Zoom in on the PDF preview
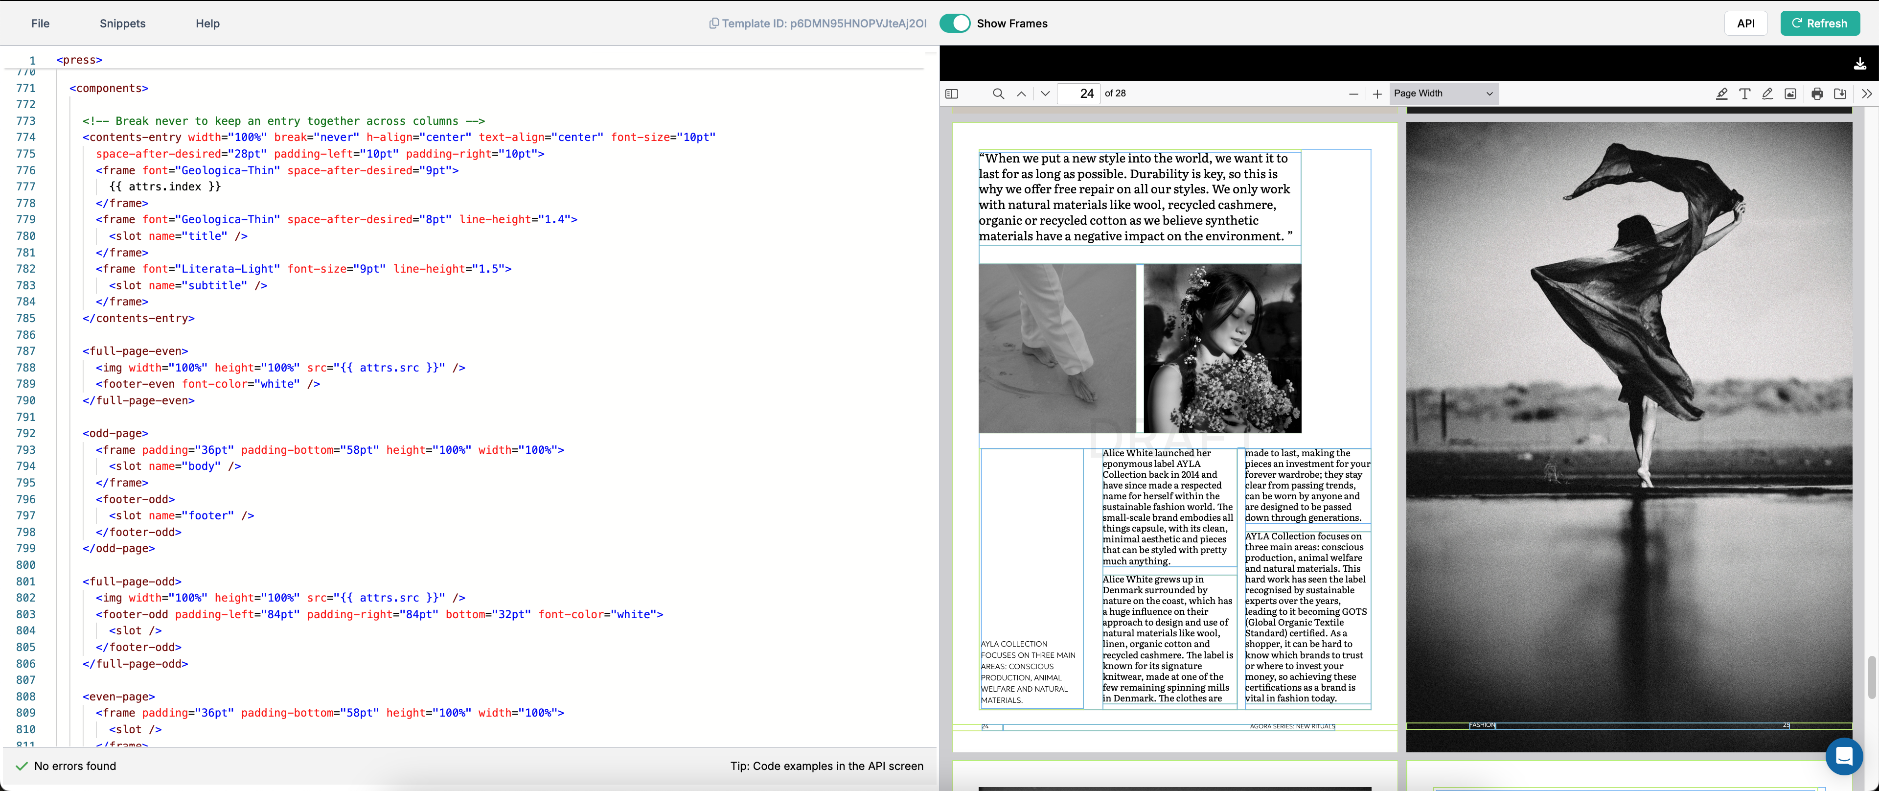The image size is (1879, 791). coord(1376,93)
